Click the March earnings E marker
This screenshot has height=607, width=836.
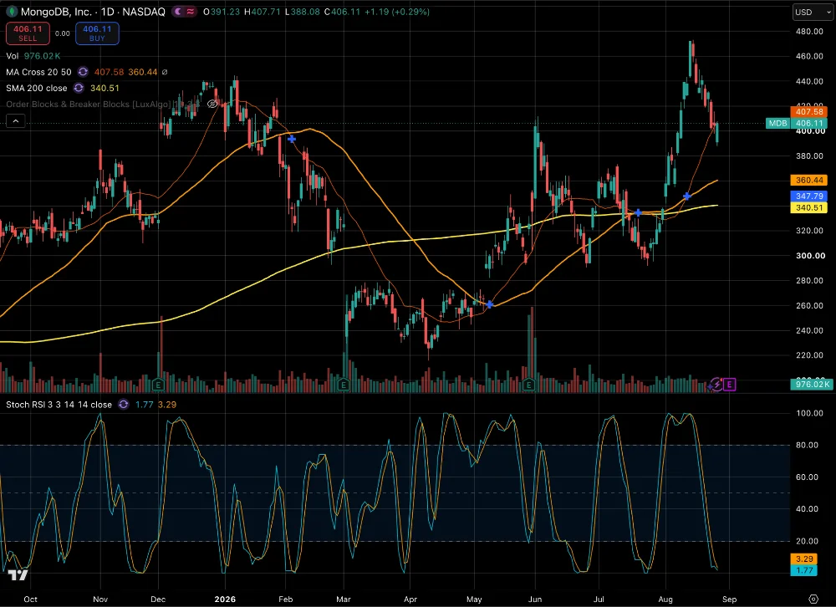pos(344,384)
